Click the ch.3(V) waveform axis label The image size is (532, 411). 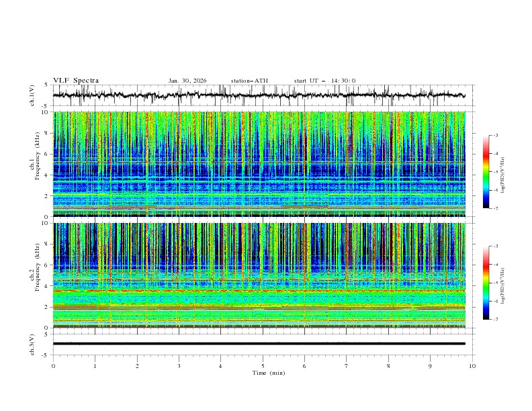32,344
